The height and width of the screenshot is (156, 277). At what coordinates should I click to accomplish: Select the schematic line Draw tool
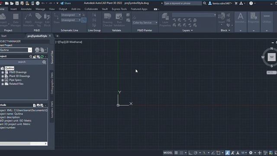[x=57, y=19]
